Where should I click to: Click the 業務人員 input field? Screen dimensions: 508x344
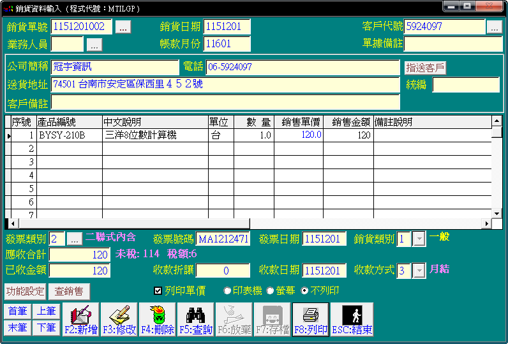pos(67,44)
